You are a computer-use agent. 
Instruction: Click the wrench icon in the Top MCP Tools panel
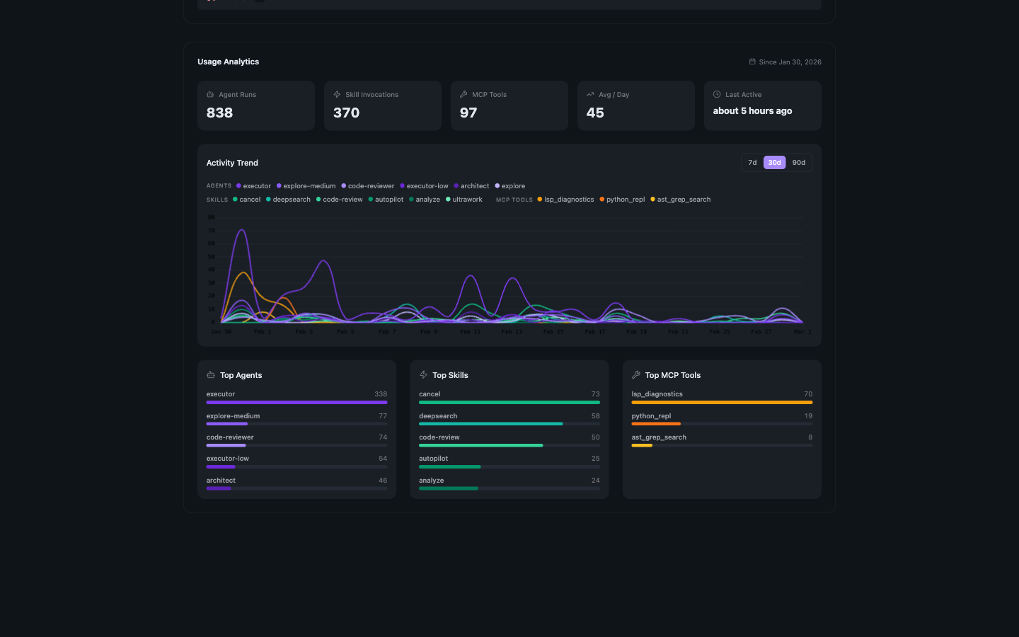click(636, 375)
